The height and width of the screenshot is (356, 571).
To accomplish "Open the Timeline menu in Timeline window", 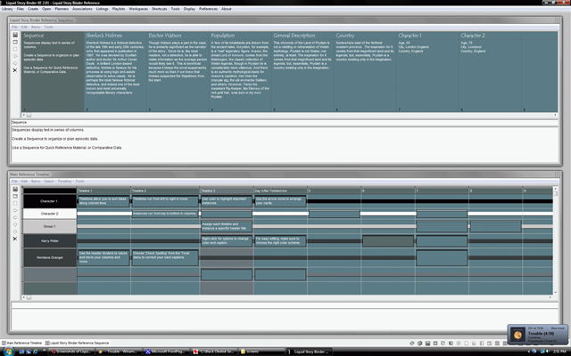I will click(x=64, y=181).
